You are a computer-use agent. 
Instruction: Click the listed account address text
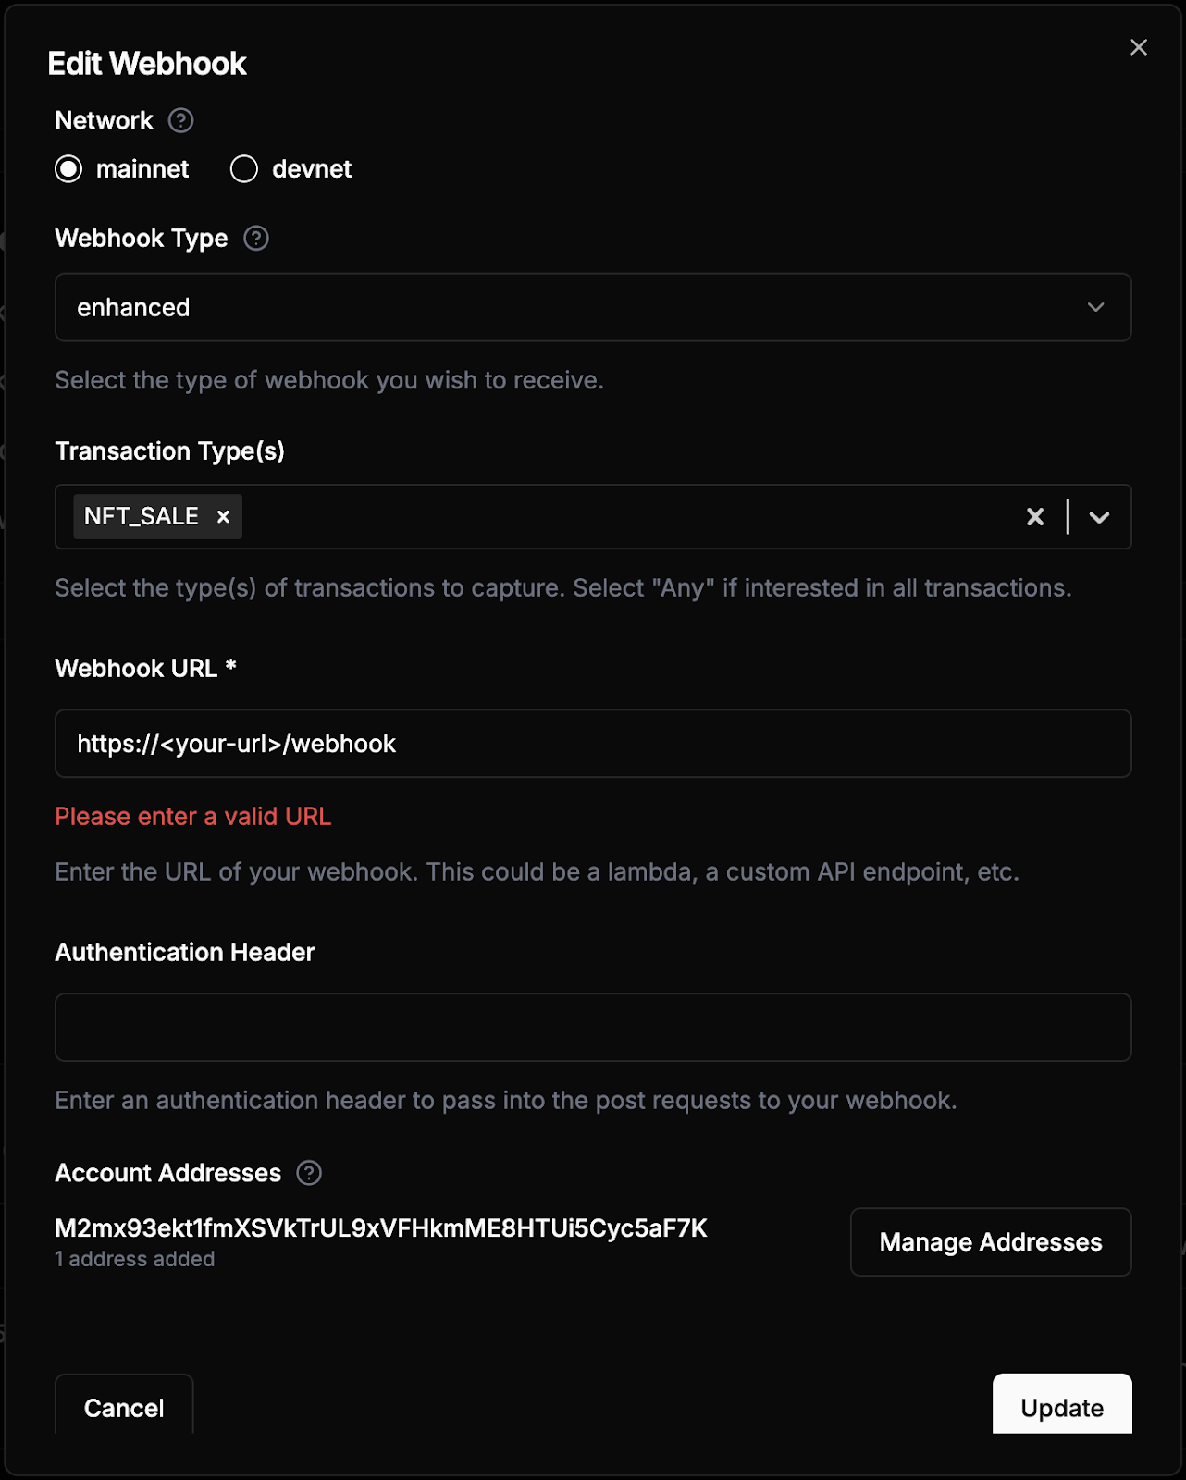coord(381,1228)
